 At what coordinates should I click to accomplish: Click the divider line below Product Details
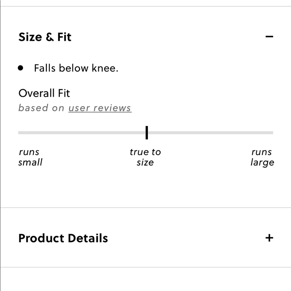[x=145, y=267]
